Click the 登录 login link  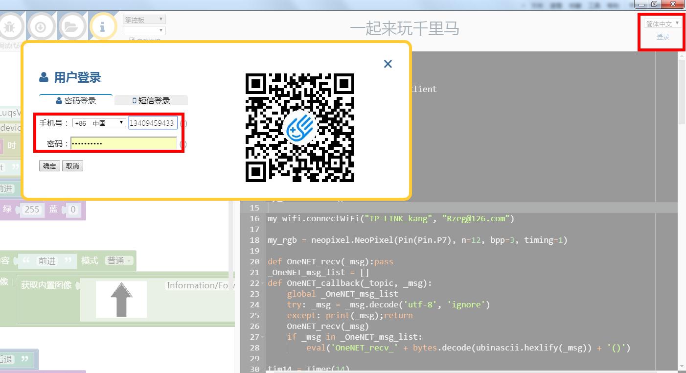(663, 37)
